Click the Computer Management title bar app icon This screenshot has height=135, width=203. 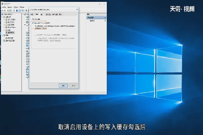pos(2,4)
